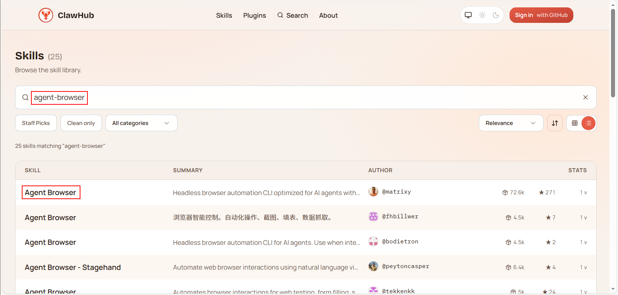The height and width of the screenshot is (295, 618).
Task: Reverse sort order with arrows icon
Action: click(x=555, y=123)
